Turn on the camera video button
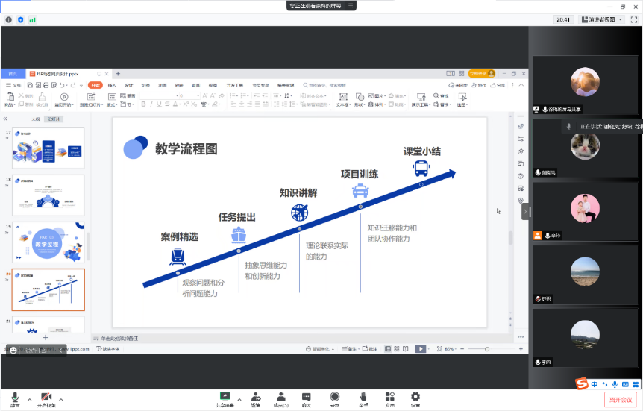 click(46, 399)
